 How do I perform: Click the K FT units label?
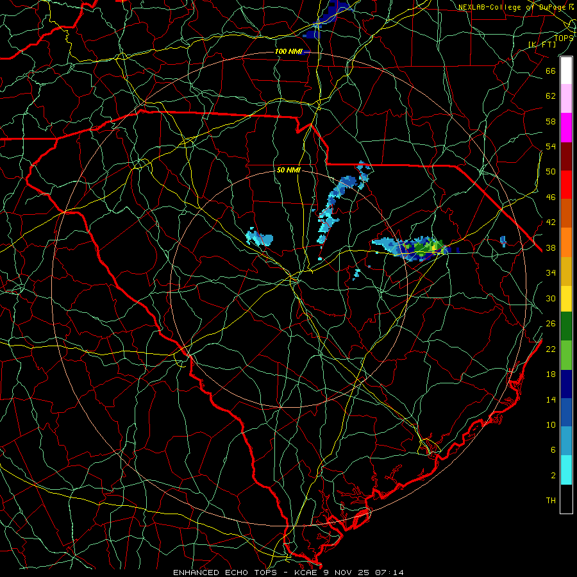tap(542, 45)
